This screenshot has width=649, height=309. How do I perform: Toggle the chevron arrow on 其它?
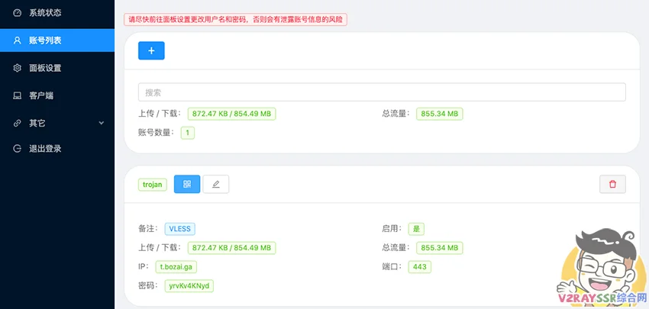click(102, 123)
